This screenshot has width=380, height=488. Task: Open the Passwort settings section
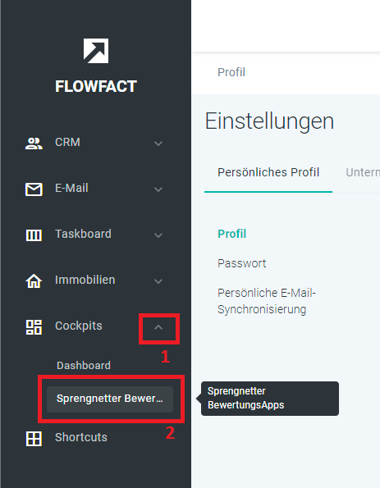pos(241,263)
